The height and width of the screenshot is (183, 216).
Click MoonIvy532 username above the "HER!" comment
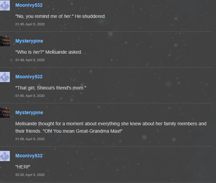point(29,156)
